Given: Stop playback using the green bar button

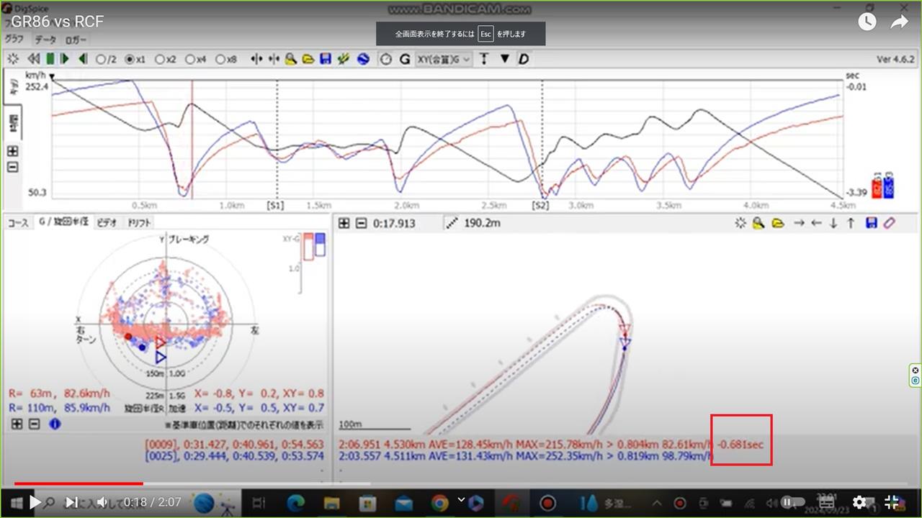Looking at the screenshot, I should coord(50,59).
